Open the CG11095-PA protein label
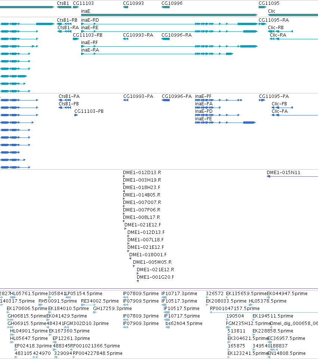The height and width of the screenshot is (359, 318). coord(274,96)
